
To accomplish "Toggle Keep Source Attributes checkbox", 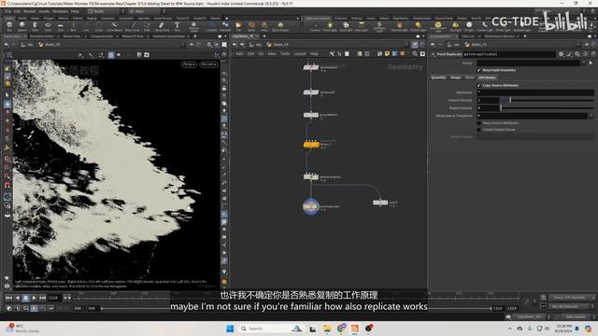I will 479,123.
